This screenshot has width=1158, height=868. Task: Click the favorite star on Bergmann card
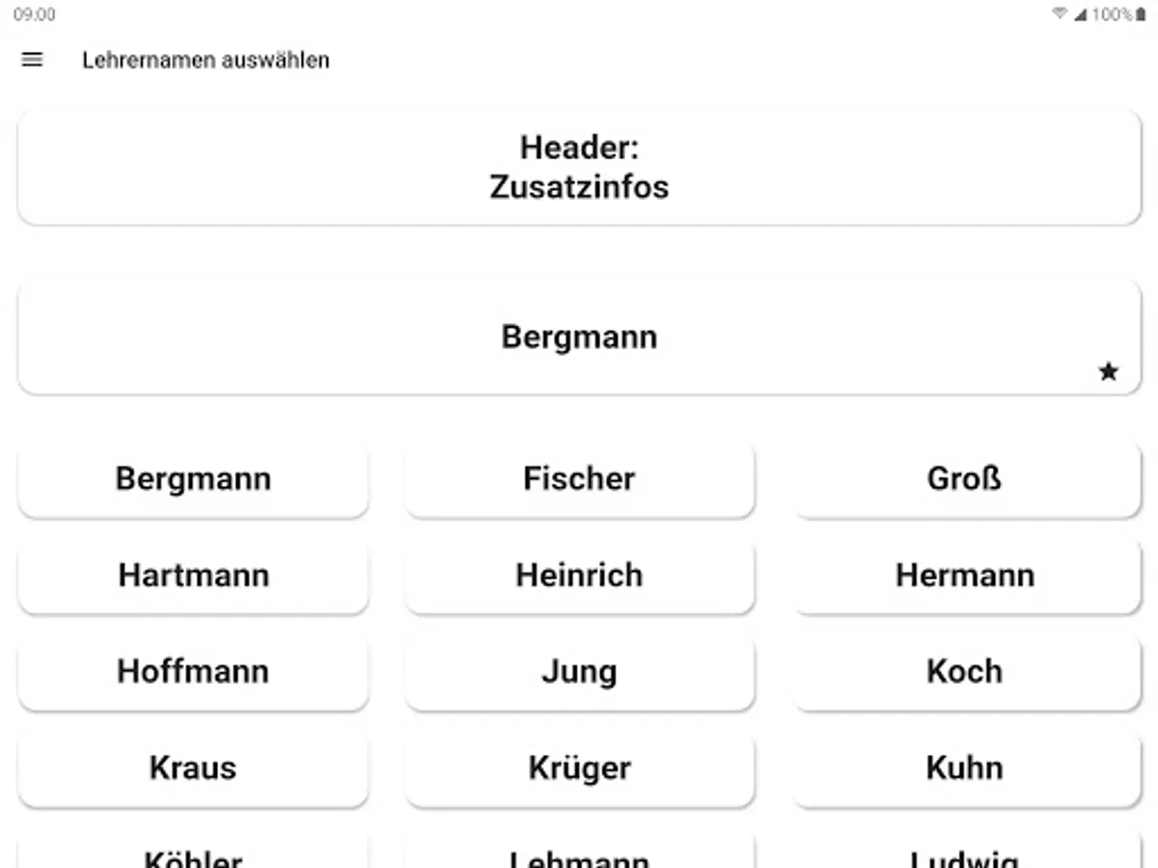coord(1108,371)
